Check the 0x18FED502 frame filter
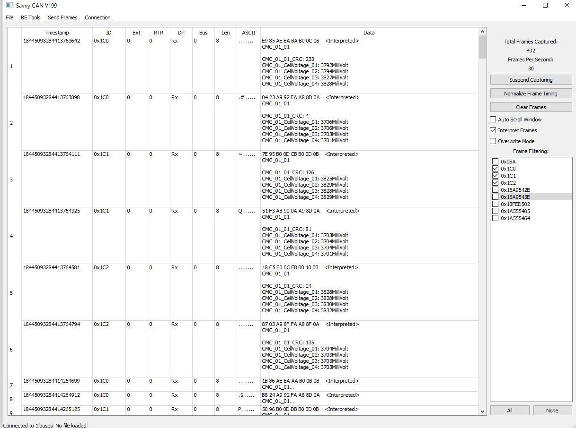 pos(496,204)
